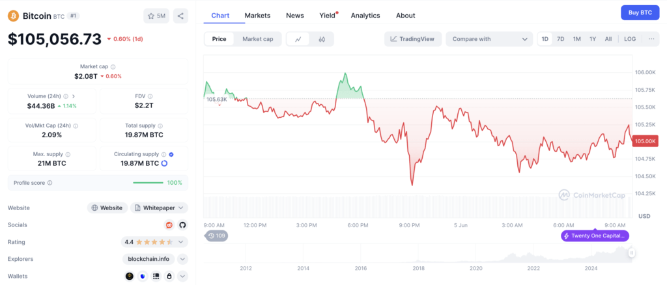Set chart range to 1M

577,39
